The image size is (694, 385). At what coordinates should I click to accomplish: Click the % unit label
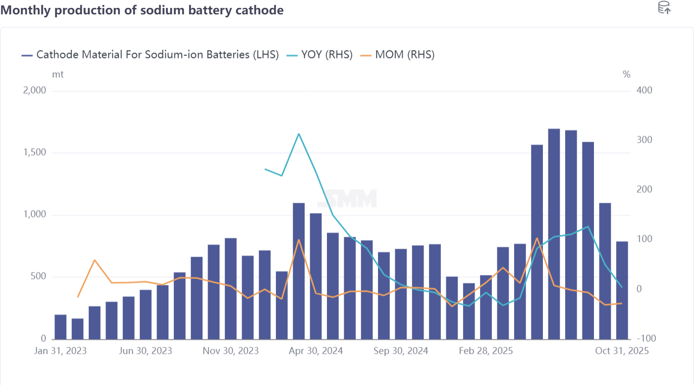pyautogui.click(x=627, y=74)
